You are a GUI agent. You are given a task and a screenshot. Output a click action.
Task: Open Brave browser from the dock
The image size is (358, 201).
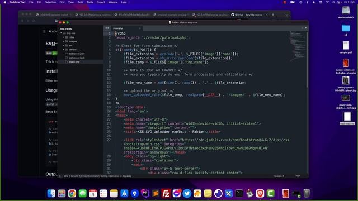click(260, 194)
